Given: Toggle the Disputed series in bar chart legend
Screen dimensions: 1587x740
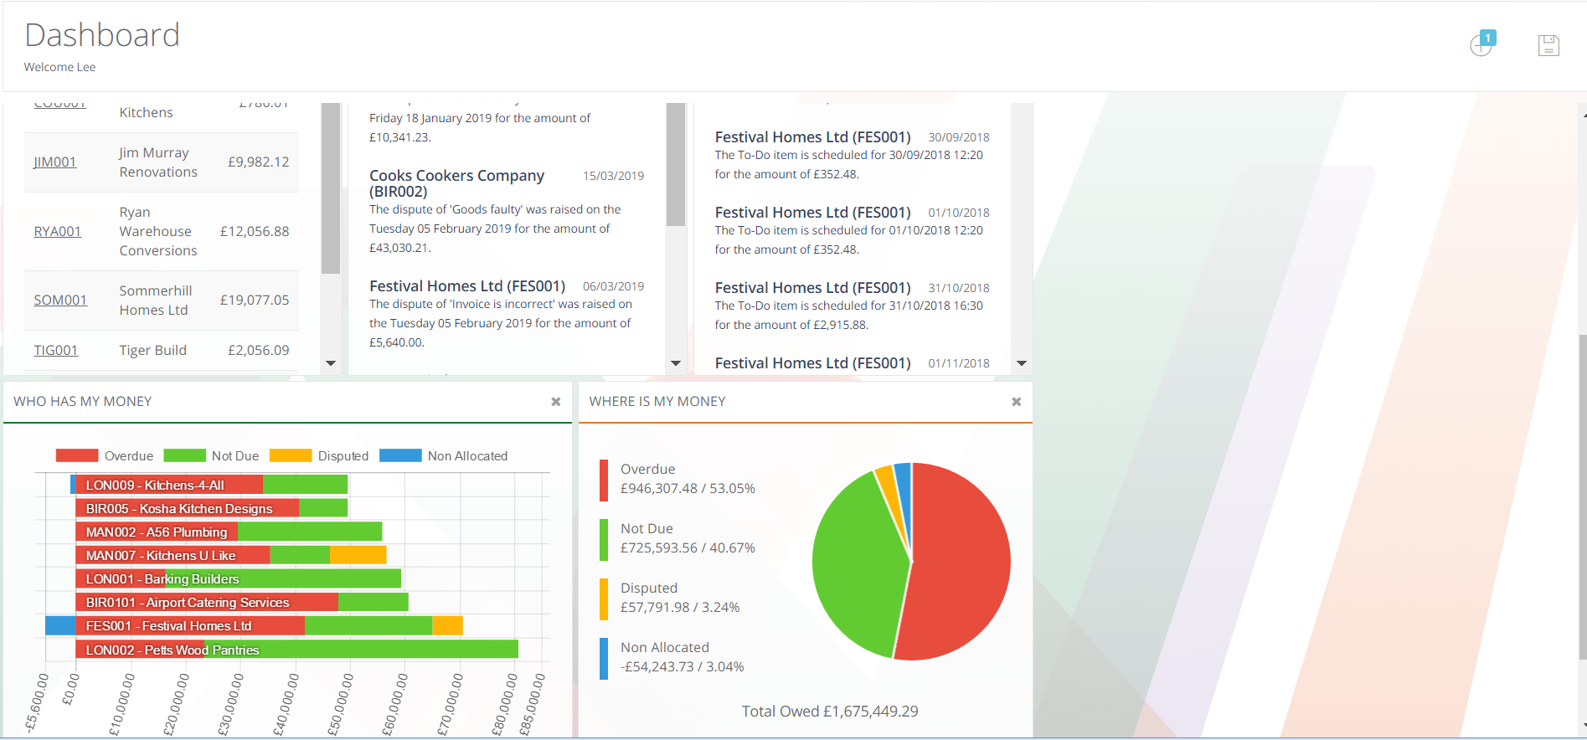Looking at the screenshot, I should 319,455.
